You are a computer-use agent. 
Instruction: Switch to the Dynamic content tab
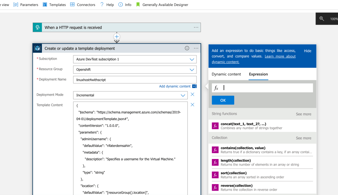tap(226, 74)
